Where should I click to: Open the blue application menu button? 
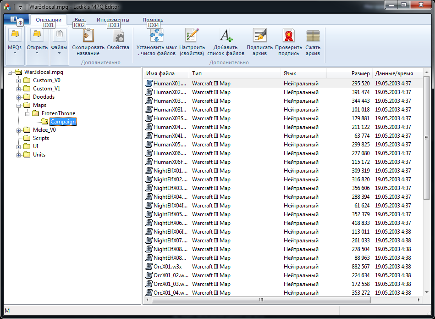pyautogui.click(x=17, y=19)
